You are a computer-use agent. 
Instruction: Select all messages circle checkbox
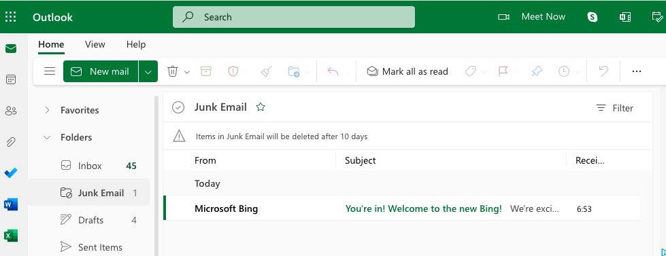[178, 108]
